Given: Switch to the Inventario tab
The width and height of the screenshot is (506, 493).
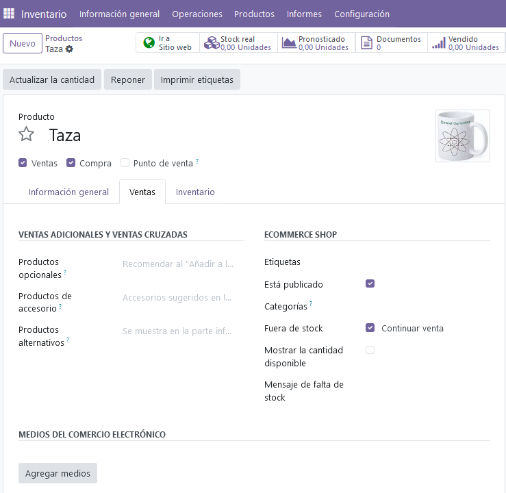Looking at the screenshot, I should pyautogui.click(x=195, y=192).
